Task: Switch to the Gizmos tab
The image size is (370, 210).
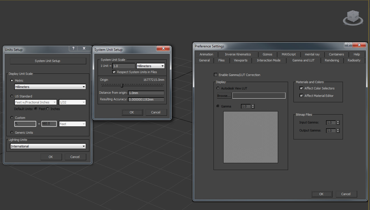Action: pyautogui.click(x=268, y=54)
